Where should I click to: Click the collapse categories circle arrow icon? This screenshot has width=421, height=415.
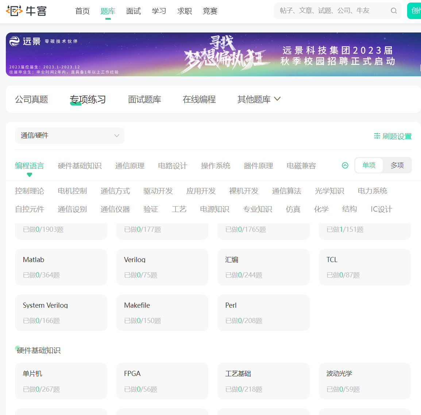(345, 165)
